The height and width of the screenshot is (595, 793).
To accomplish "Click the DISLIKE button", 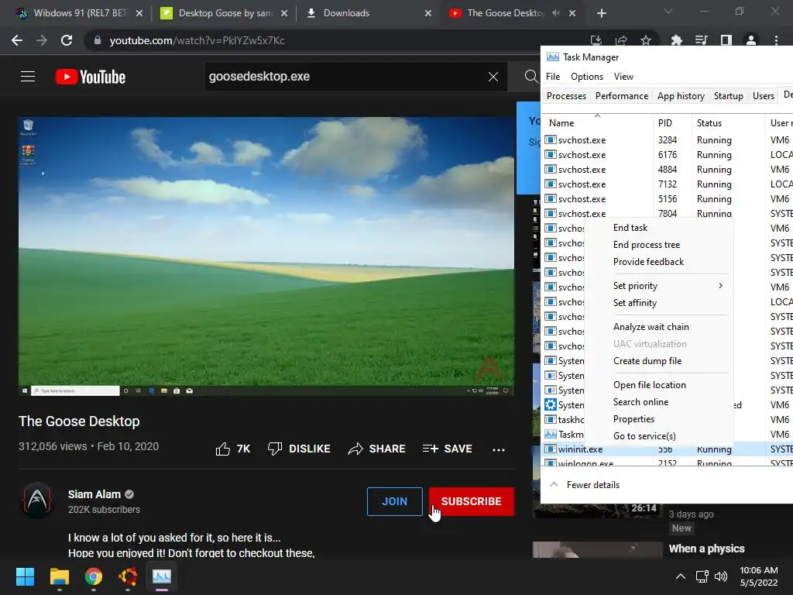I will coord(299,449).
